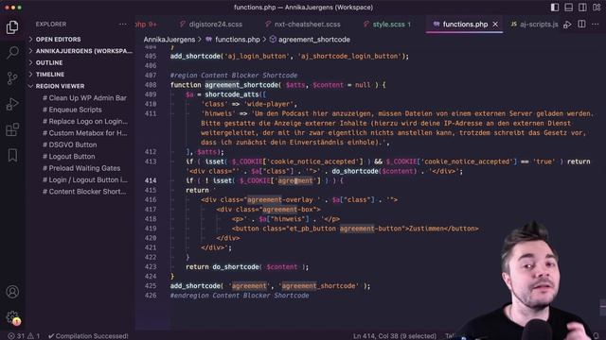Expand the Timeline section
This screenshot has width=606, height=340.
point(50,75)
